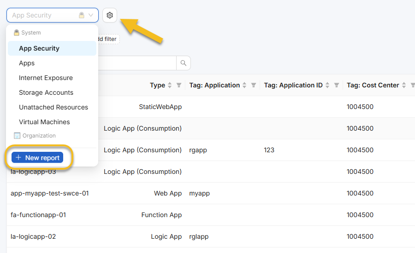Click cost center 1004500 in rgapp row

[360, 150]
